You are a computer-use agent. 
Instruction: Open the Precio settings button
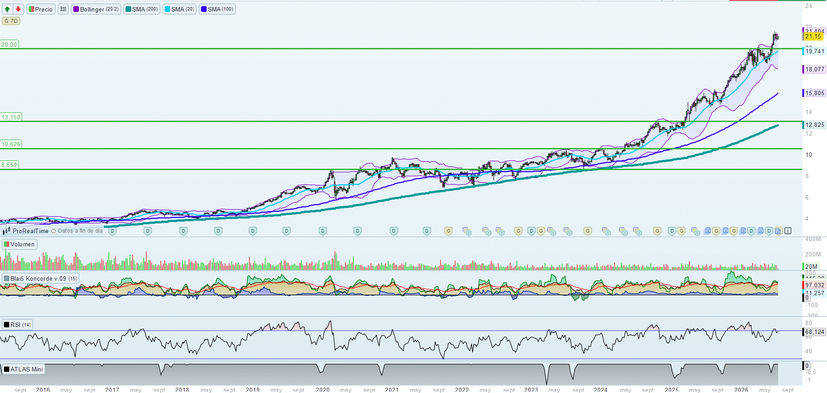coord(41,9)
